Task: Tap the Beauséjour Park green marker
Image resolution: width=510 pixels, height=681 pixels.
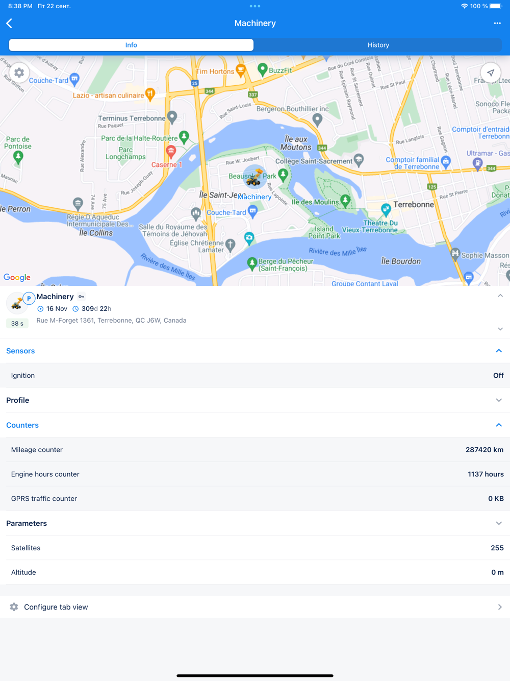Action: (x=283, y=175)
